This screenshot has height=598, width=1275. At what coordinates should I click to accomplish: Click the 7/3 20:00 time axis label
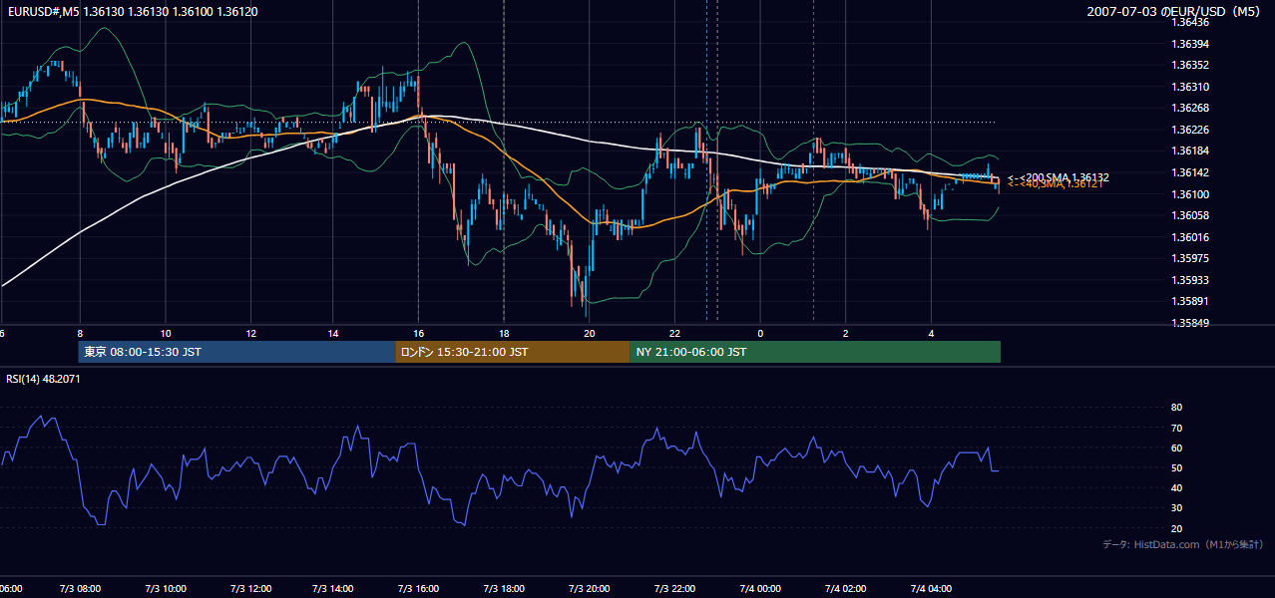pos(590,589)
